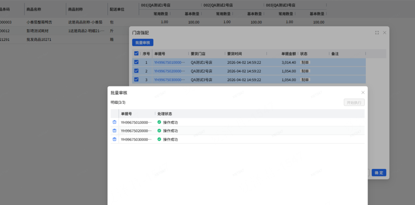
Task: Click success status icon of first 操作成功 row
Action: pyautogui.click(x=159, y=122)
